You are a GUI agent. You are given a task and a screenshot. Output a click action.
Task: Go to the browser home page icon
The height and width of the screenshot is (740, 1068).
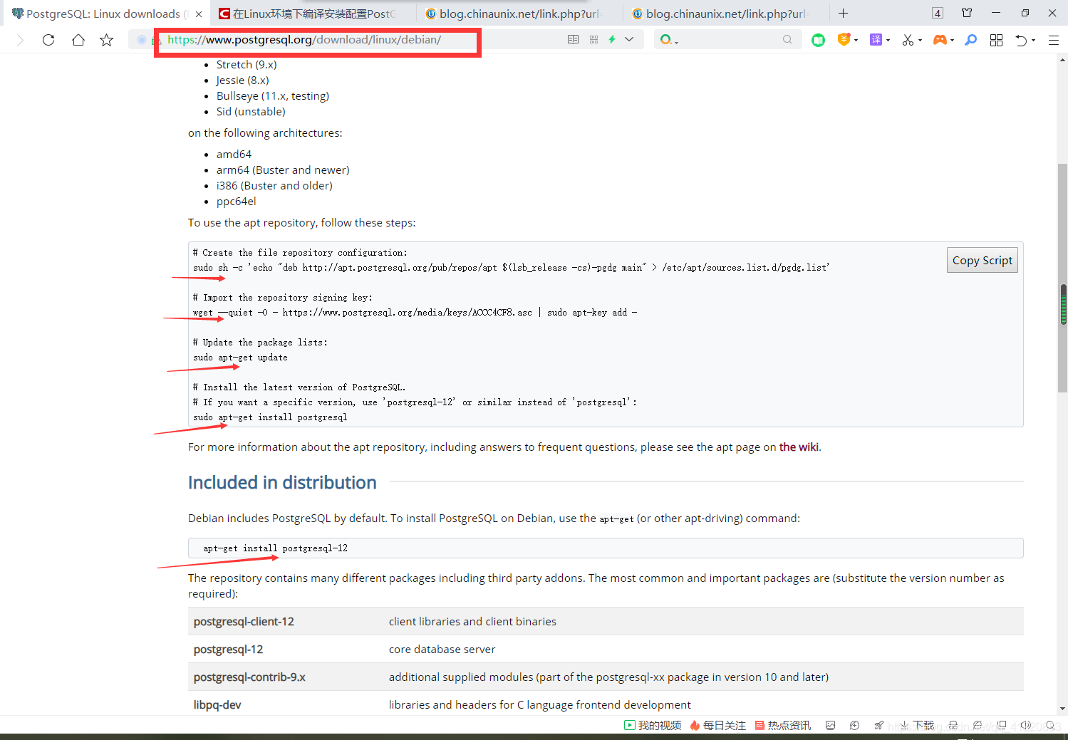(x=78, y=40)
